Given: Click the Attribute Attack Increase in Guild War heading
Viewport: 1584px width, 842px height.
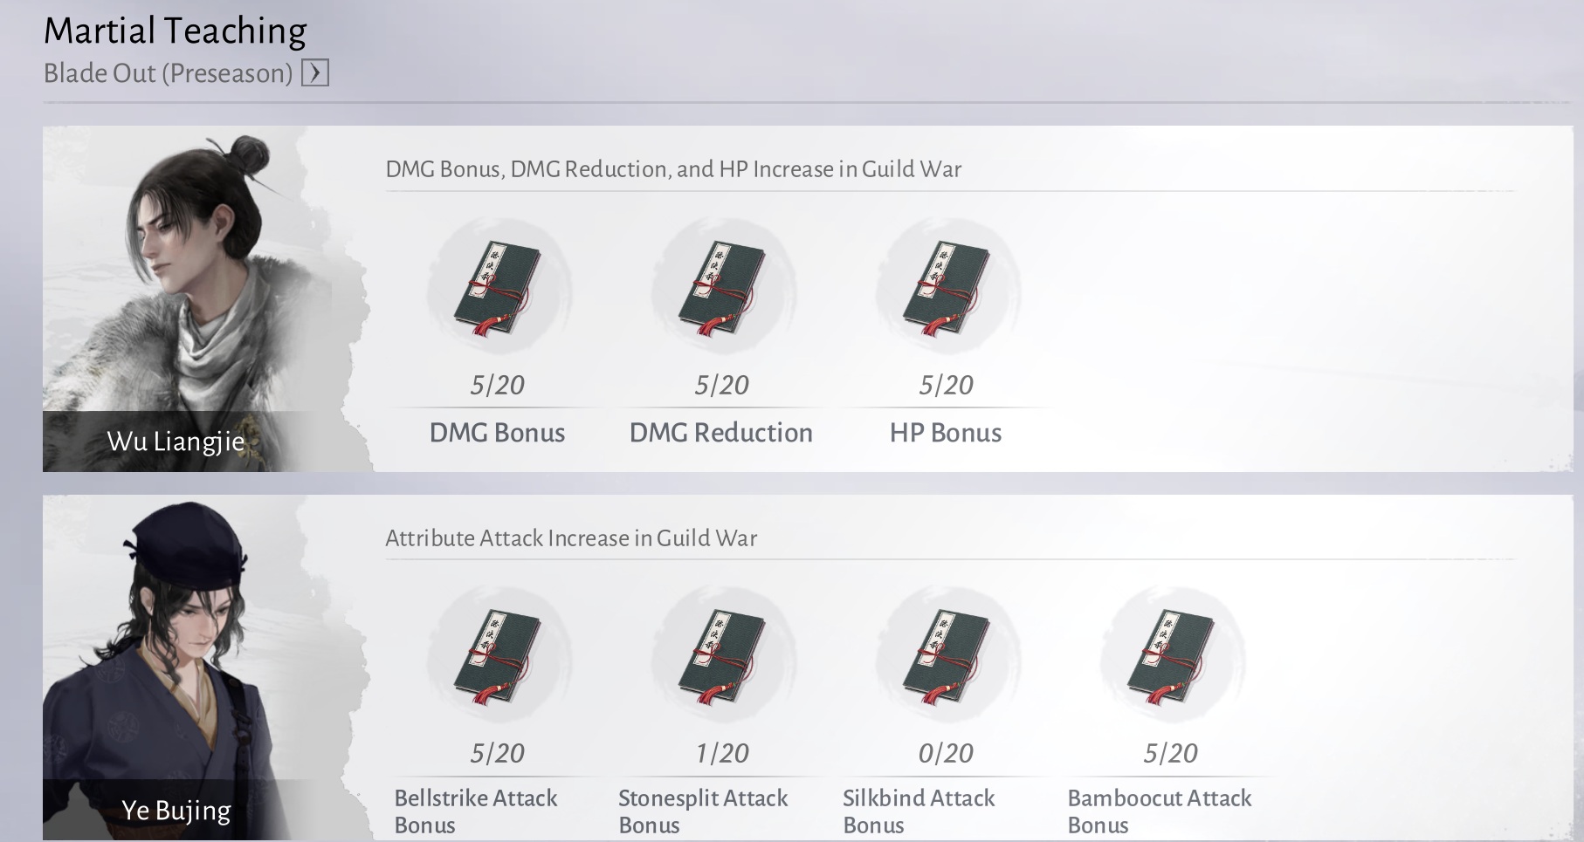Looking at the screenshot, I should [x=571, y=537].
